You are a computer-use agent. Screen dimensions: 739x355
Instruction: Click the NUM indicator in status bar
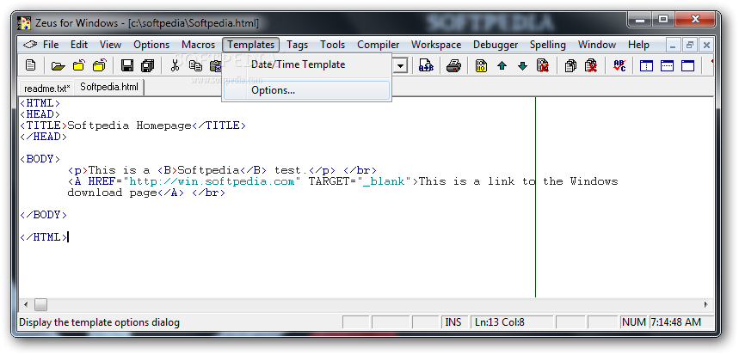click(x=634, y=322)
